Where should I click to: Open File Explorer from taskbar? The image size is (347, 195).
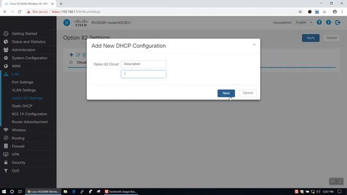pyautogui.click(x=65, y=191)
